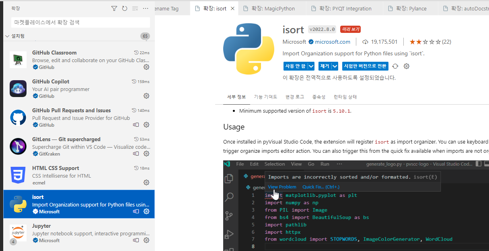Open 변경 로그 changelog tab
Image resolution: width=489 pixels, height=251 pixels.
click(295, 97)
